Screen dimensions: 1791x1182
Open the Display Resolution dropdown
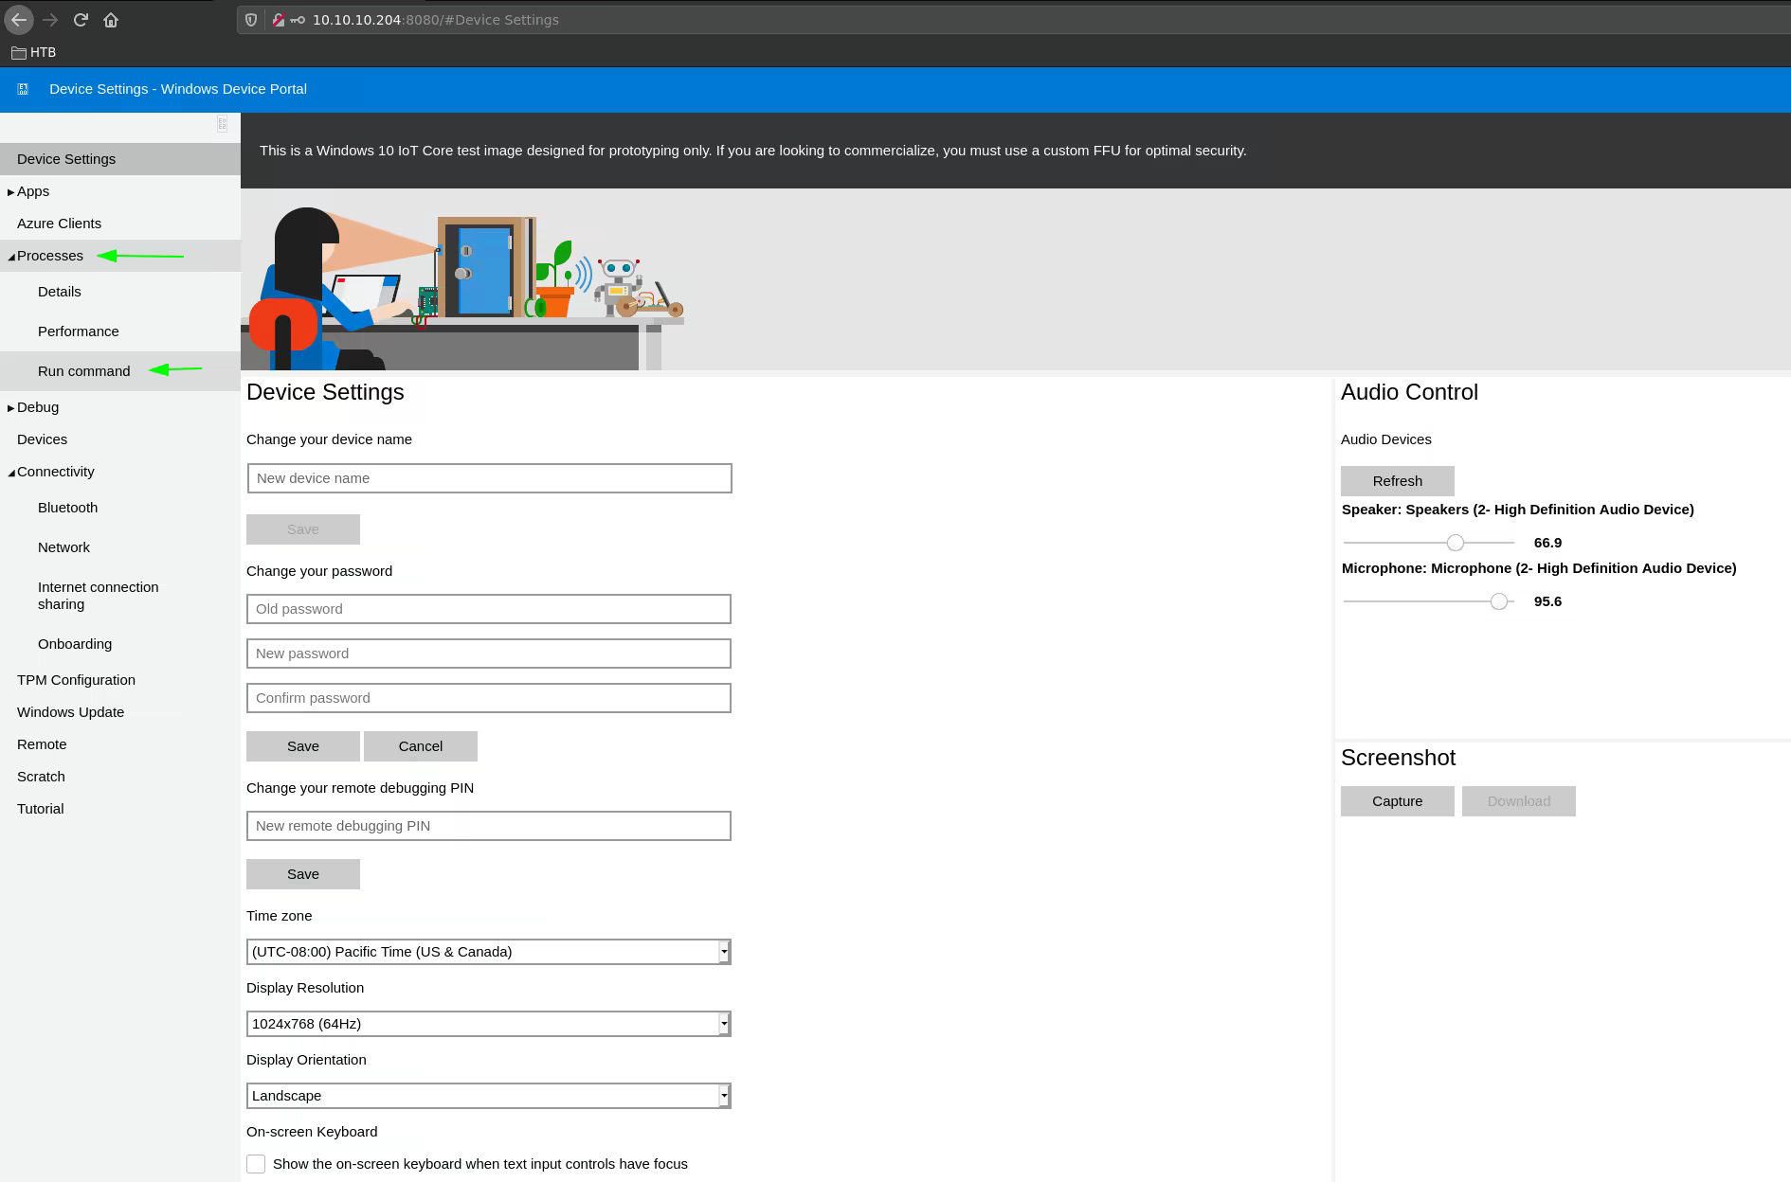(488, 1024)
